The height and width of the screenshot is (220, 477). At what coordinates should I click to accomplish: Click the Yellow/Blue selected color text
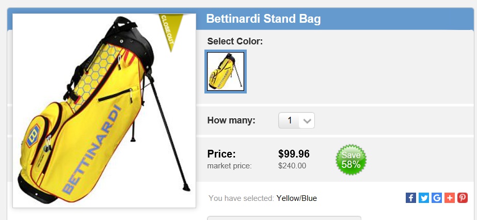(297, 198)
